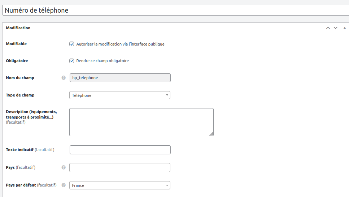Click inside the Description textarea
Viewport: 349px width, 197px height.
[141, 122]
